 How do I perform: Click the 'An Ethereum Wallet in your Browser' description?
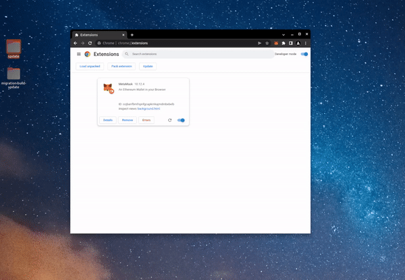tap(142, 90)
